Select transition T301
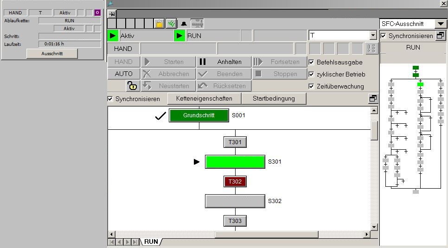Screen dimensions: 448x248 (235, 142)
